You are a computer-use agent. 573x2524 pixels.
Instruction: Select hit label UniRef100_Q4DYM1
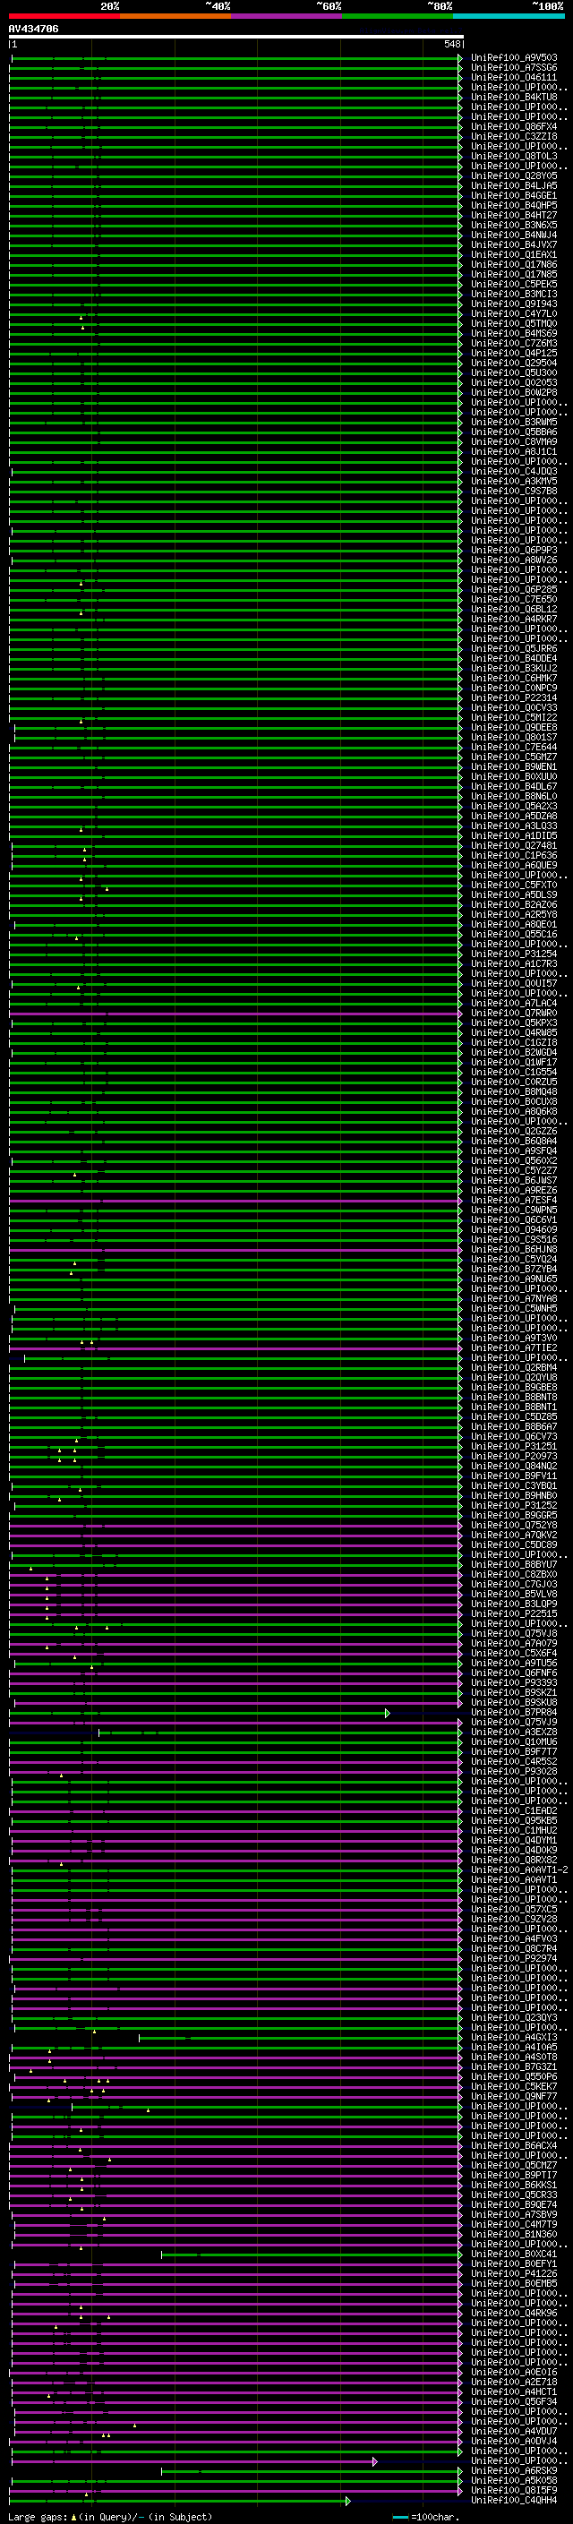(514, 1840)
